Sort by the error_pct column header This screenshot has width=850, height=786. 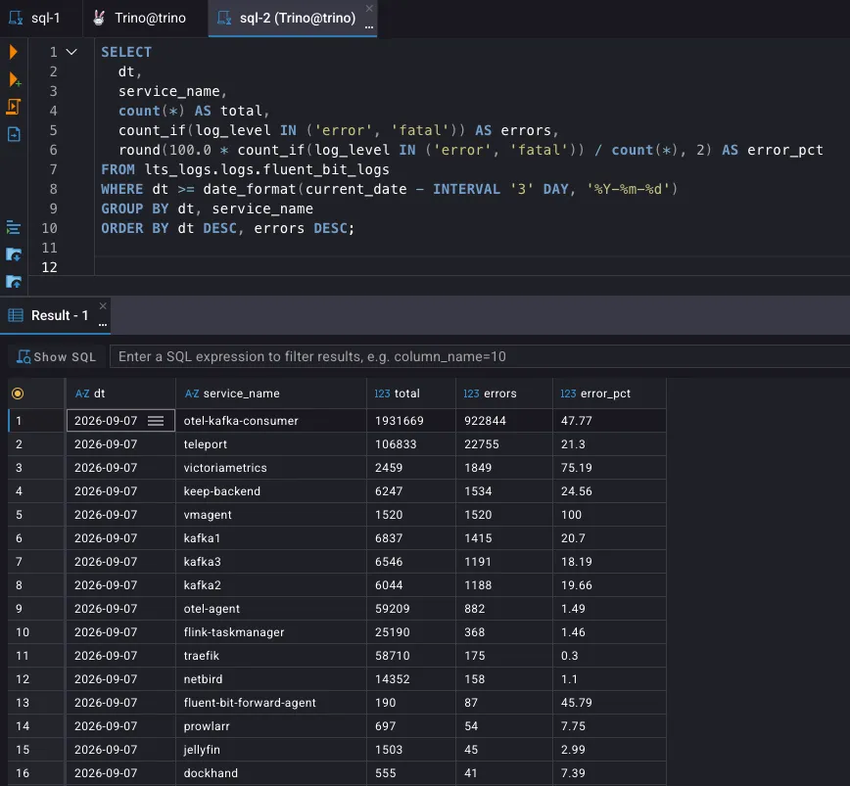pos(609,393)
